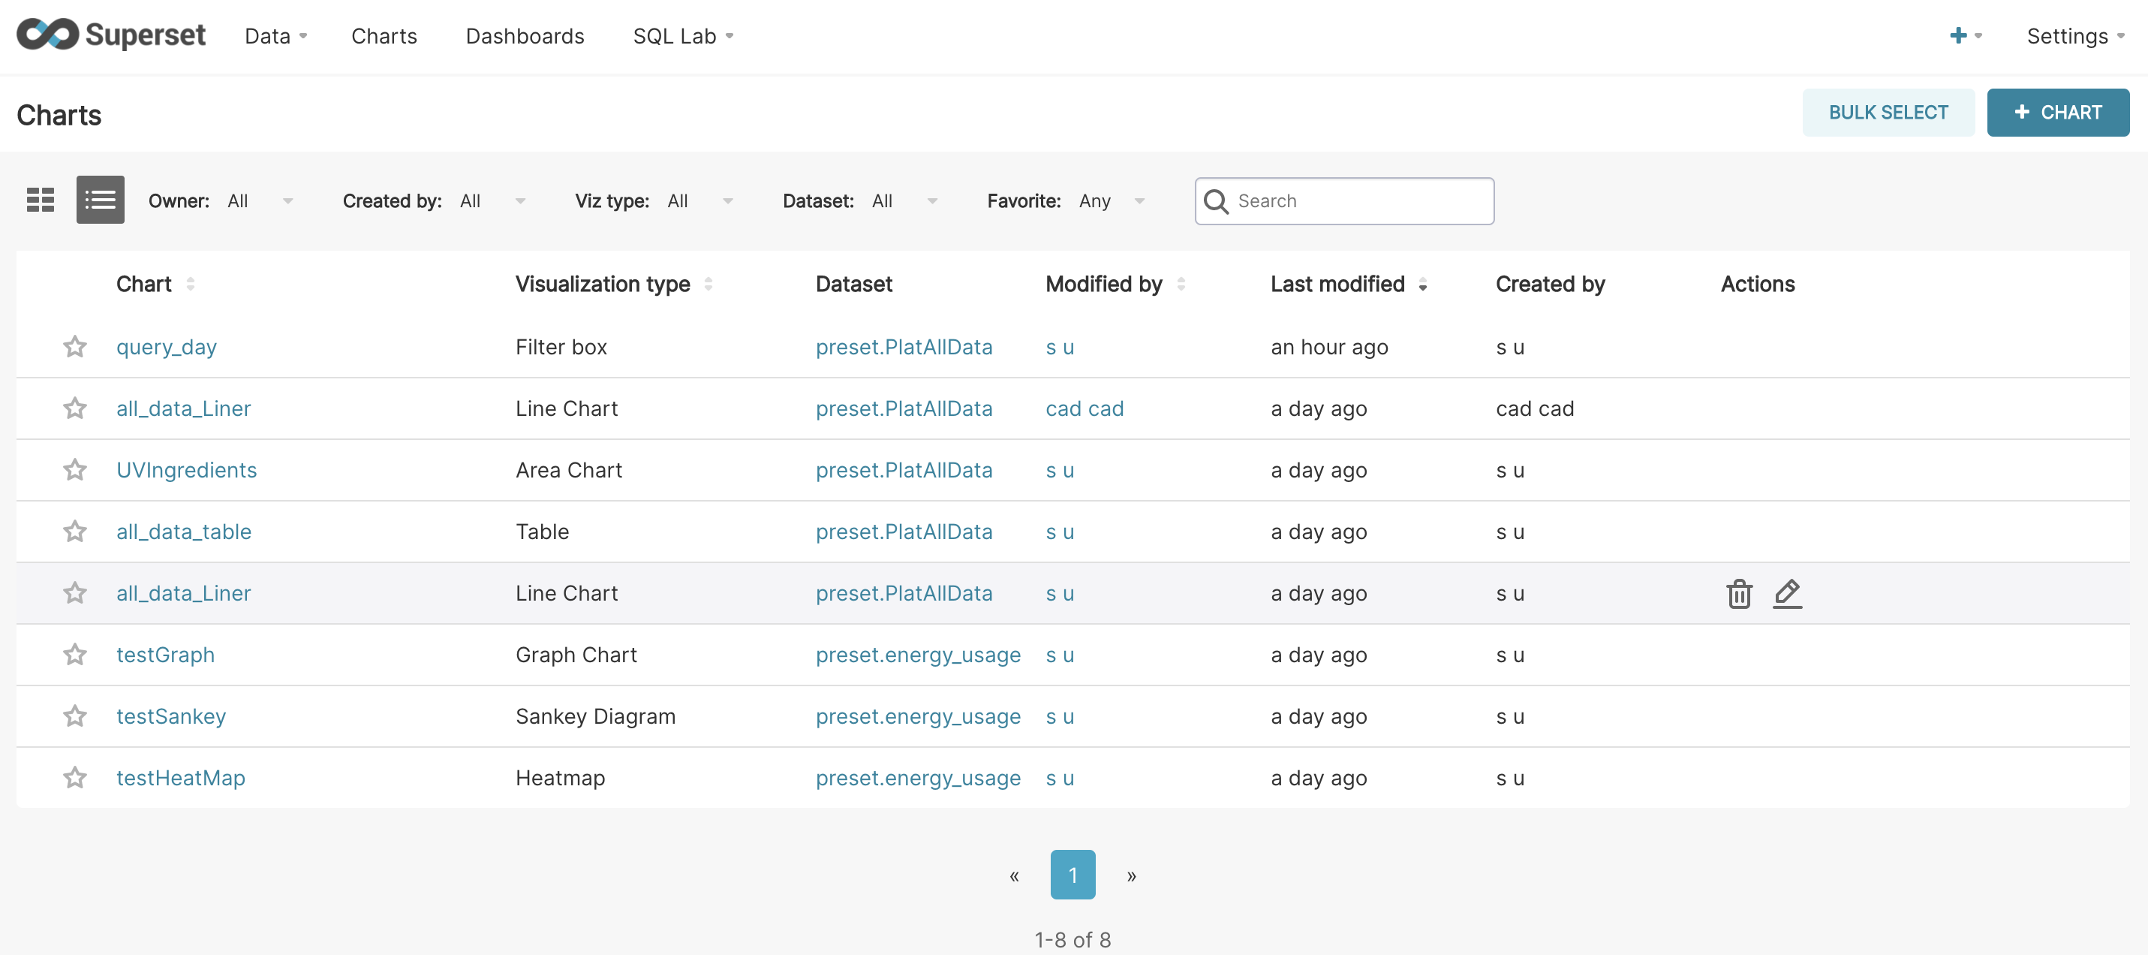
Task: Sort by Last modified column arrow
Action: pyautogui.click(x=1422, y=285)
